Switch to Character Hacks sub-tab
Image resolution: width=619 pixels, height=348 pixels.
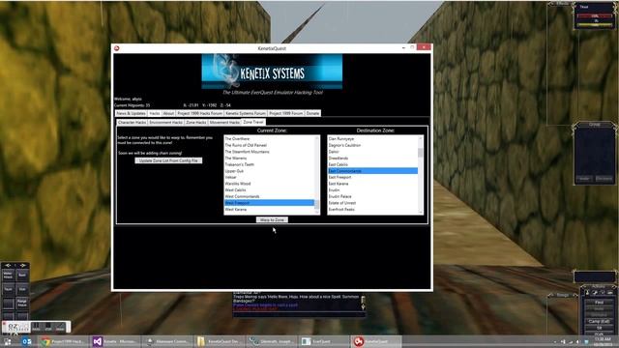[132, 123]
